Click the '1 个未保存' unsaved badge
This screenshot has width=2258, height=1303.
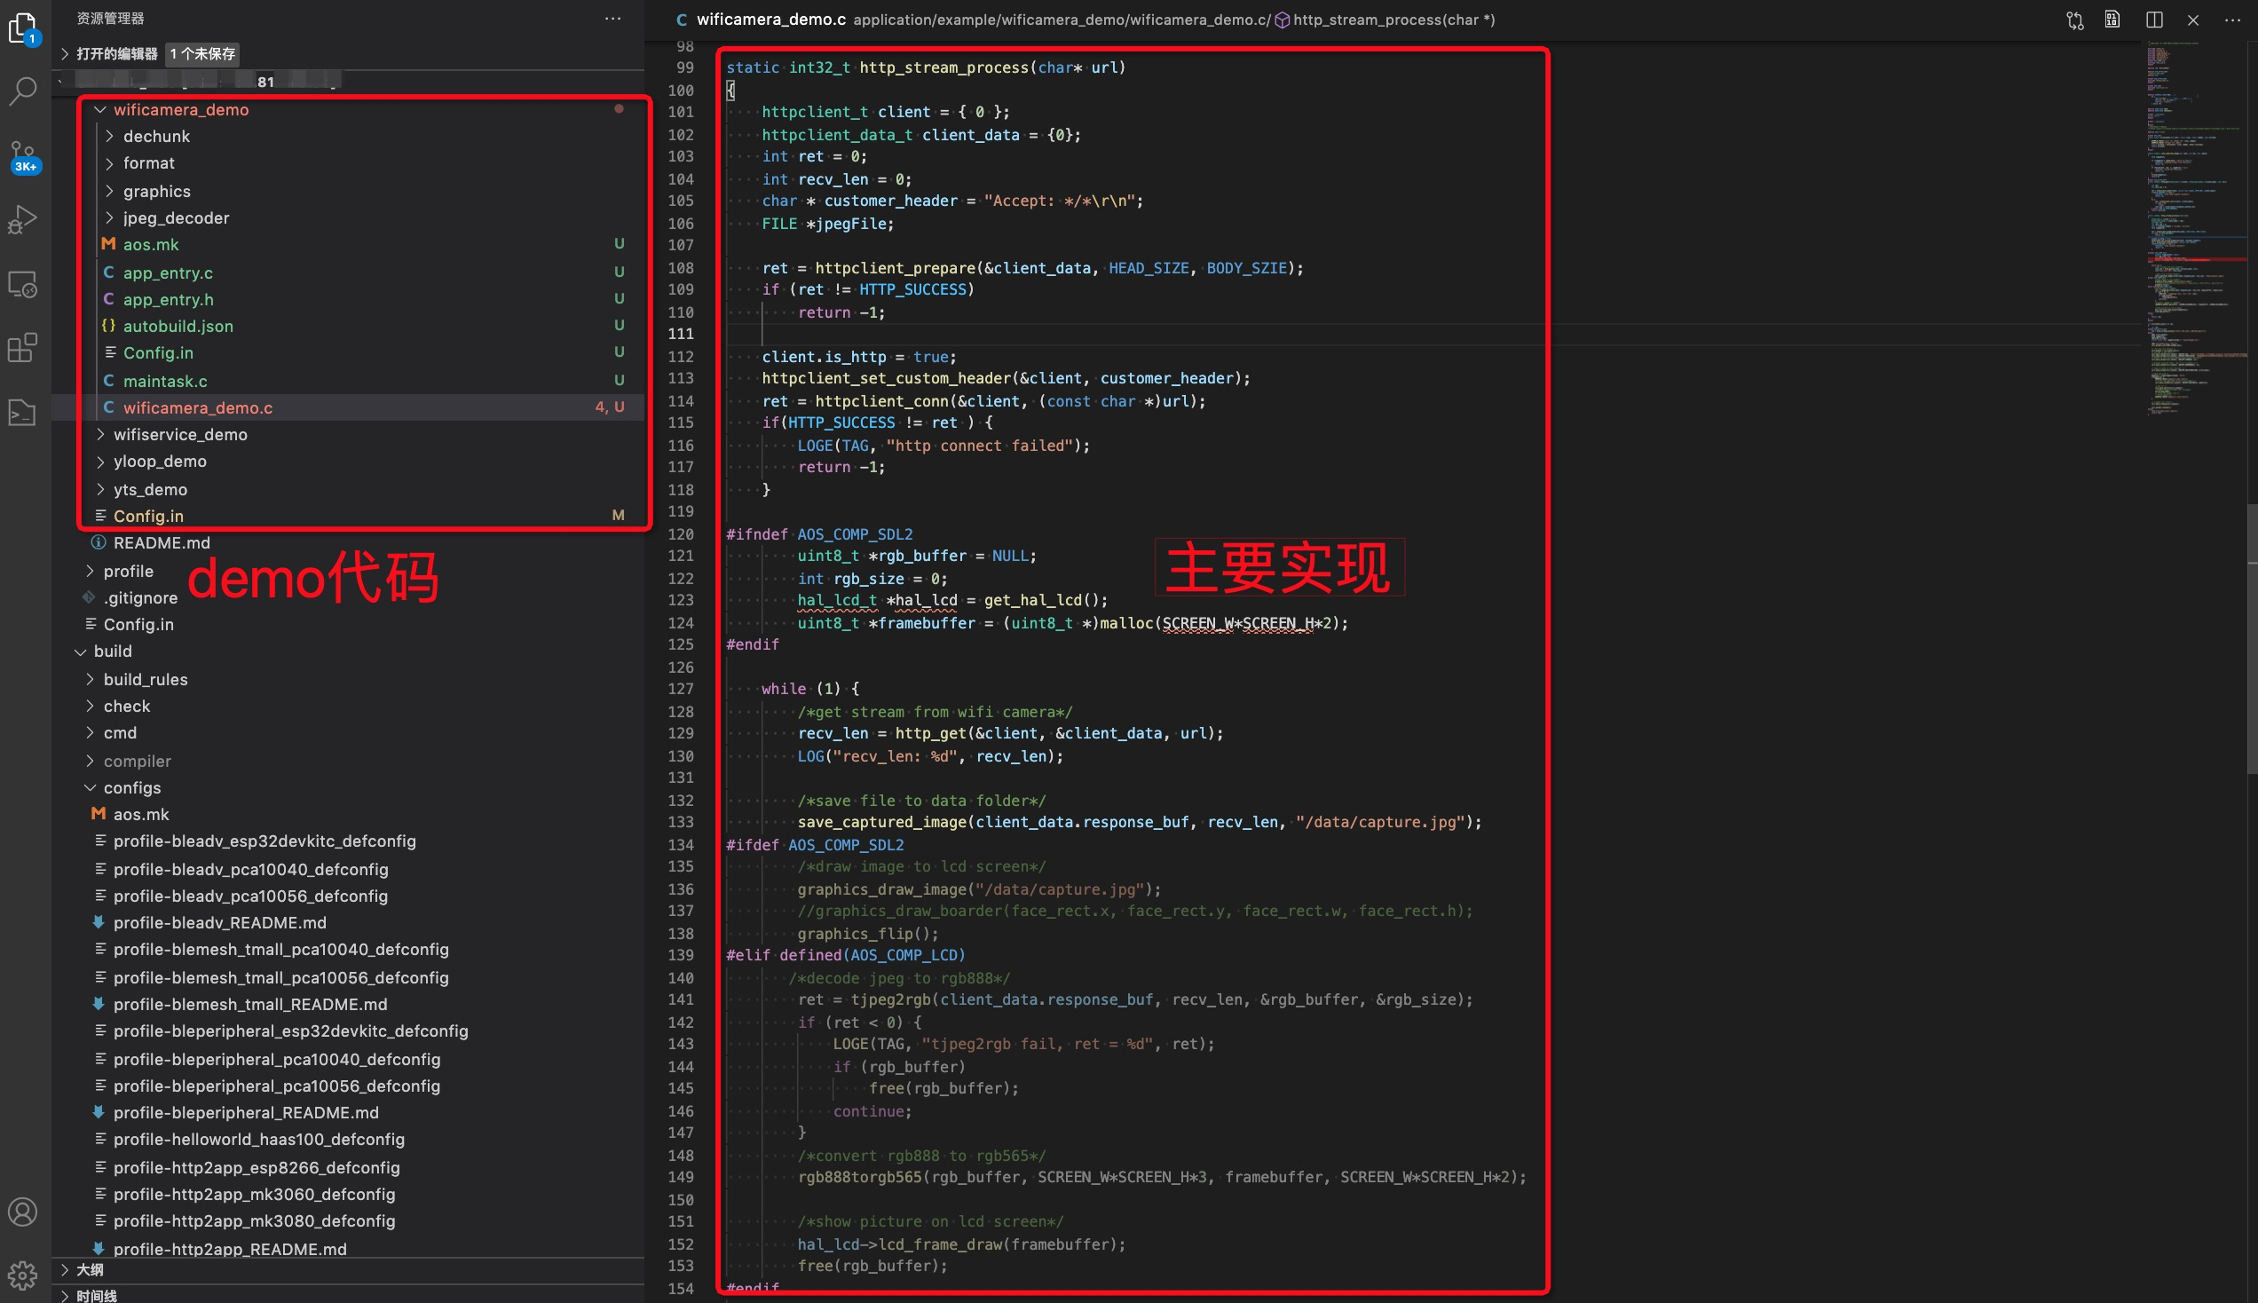tap(202, 53)
